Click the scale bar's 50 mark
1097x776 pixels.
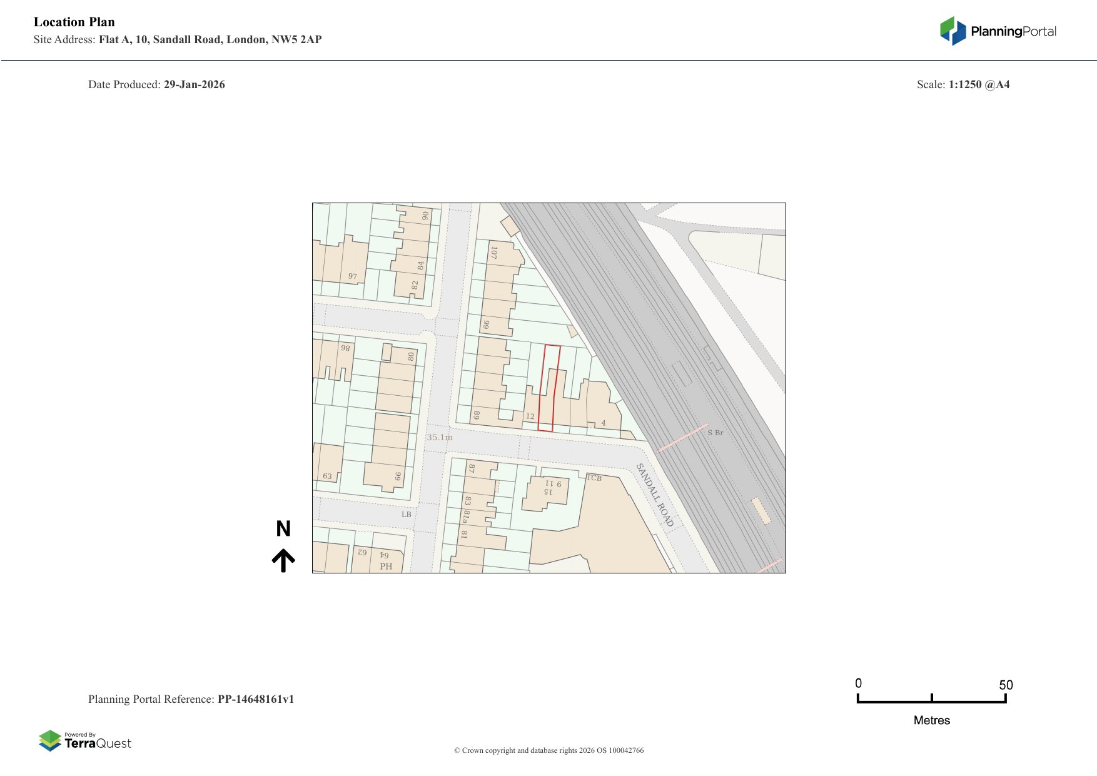click(x=1005, y=685)
